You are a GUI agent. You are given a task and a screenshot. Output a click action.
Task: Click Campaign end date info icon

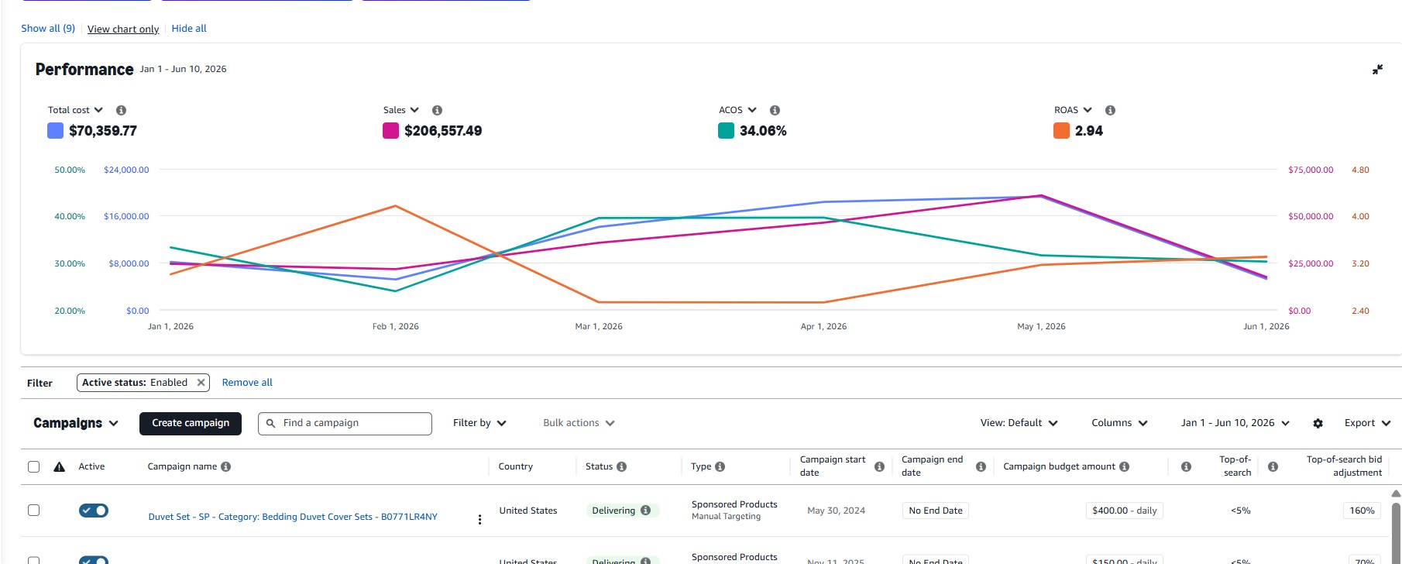(x=981, y=466)
